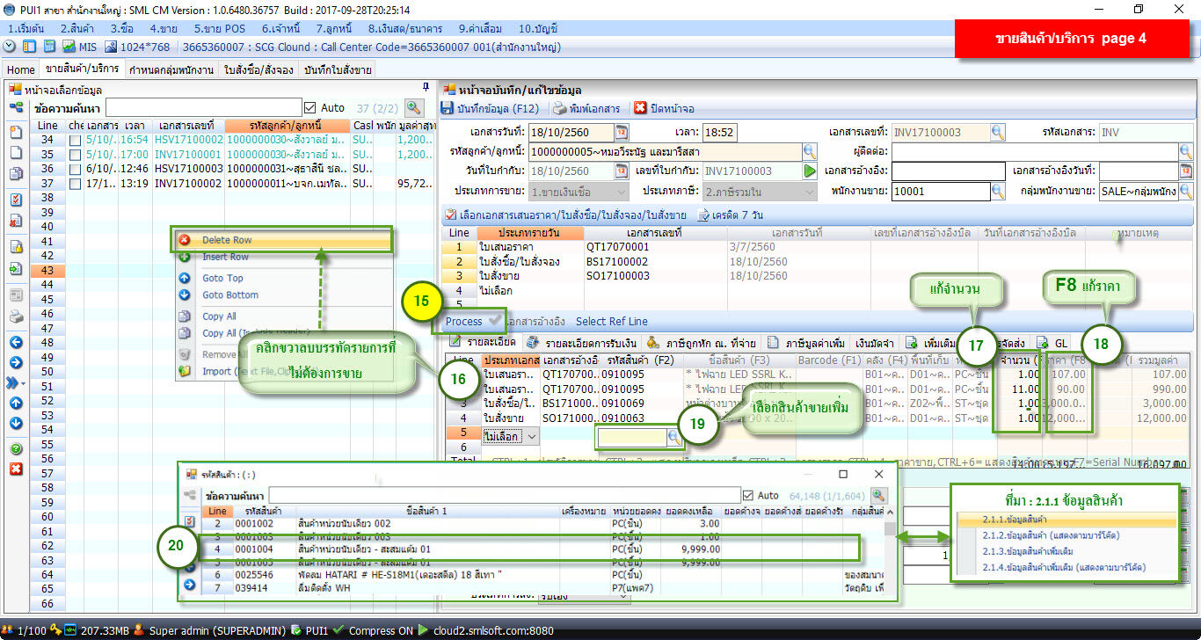Viewport: 1201px width, 640px height.
Task: Click รหัสลูกค้า/ลูกหนี้ column header
Action: click(288, 126)
